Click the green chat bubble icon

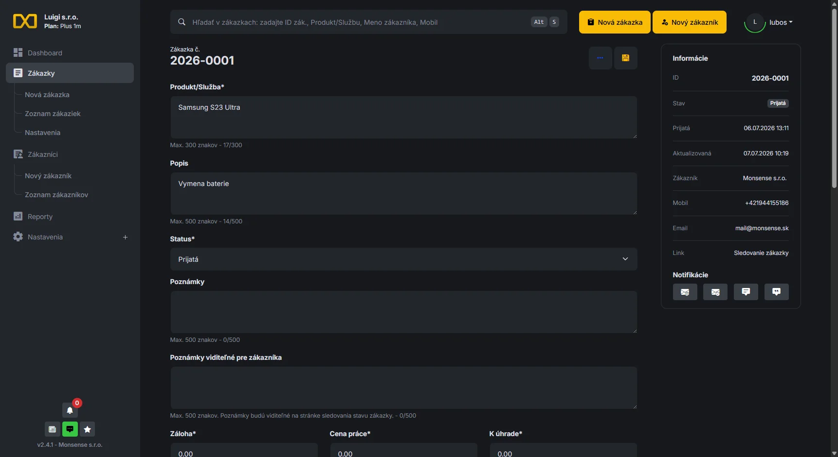70,429
